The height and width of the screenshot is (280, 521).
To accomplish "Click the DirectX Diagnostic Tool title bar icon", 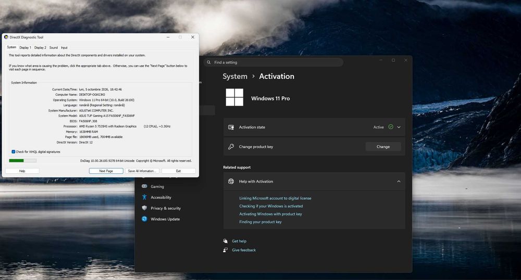I will click(6, 37).
